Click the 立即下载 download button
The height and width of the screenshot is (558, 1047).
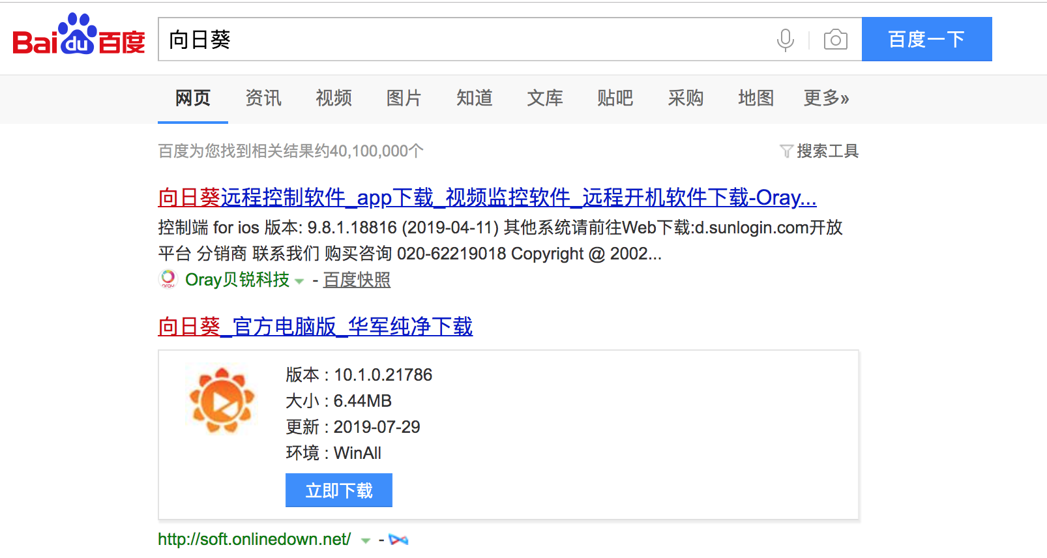point(339,490)
